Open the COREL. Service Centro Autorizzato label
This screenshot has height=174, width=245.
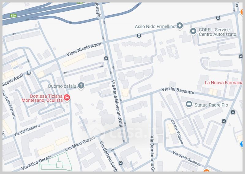pos(219,32)
